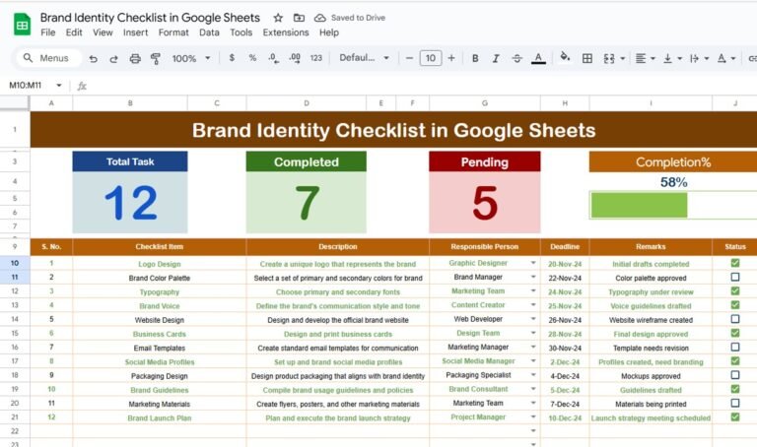Open the fill color picker
Image resolution: width=757 pixels, height=447 pixels.
(565, 57)
